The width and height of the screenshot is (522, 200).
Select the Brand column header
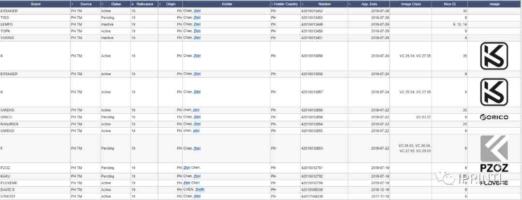(35, 4)
